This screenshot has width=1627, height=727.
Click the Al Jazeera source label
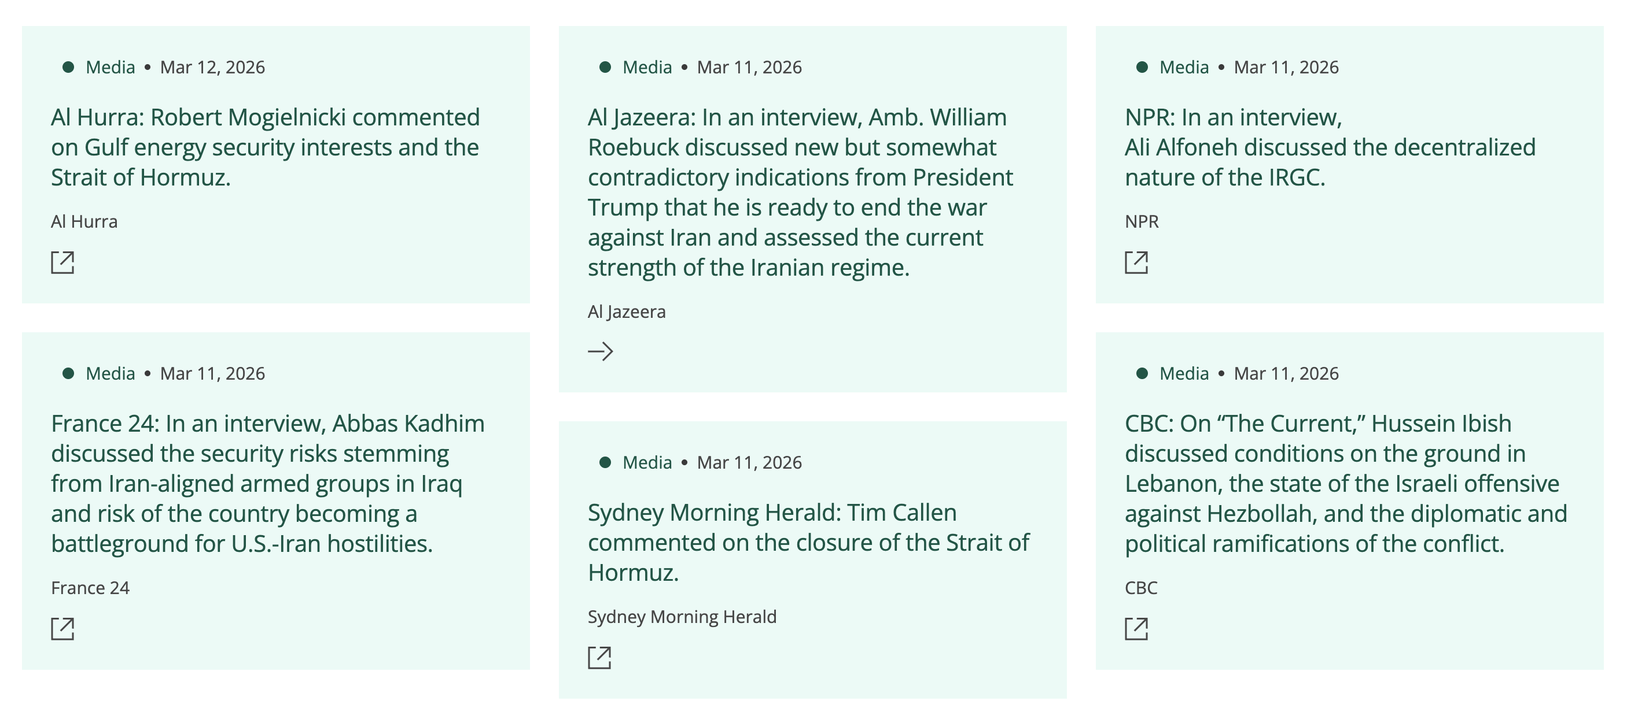(x=627, y=311)
